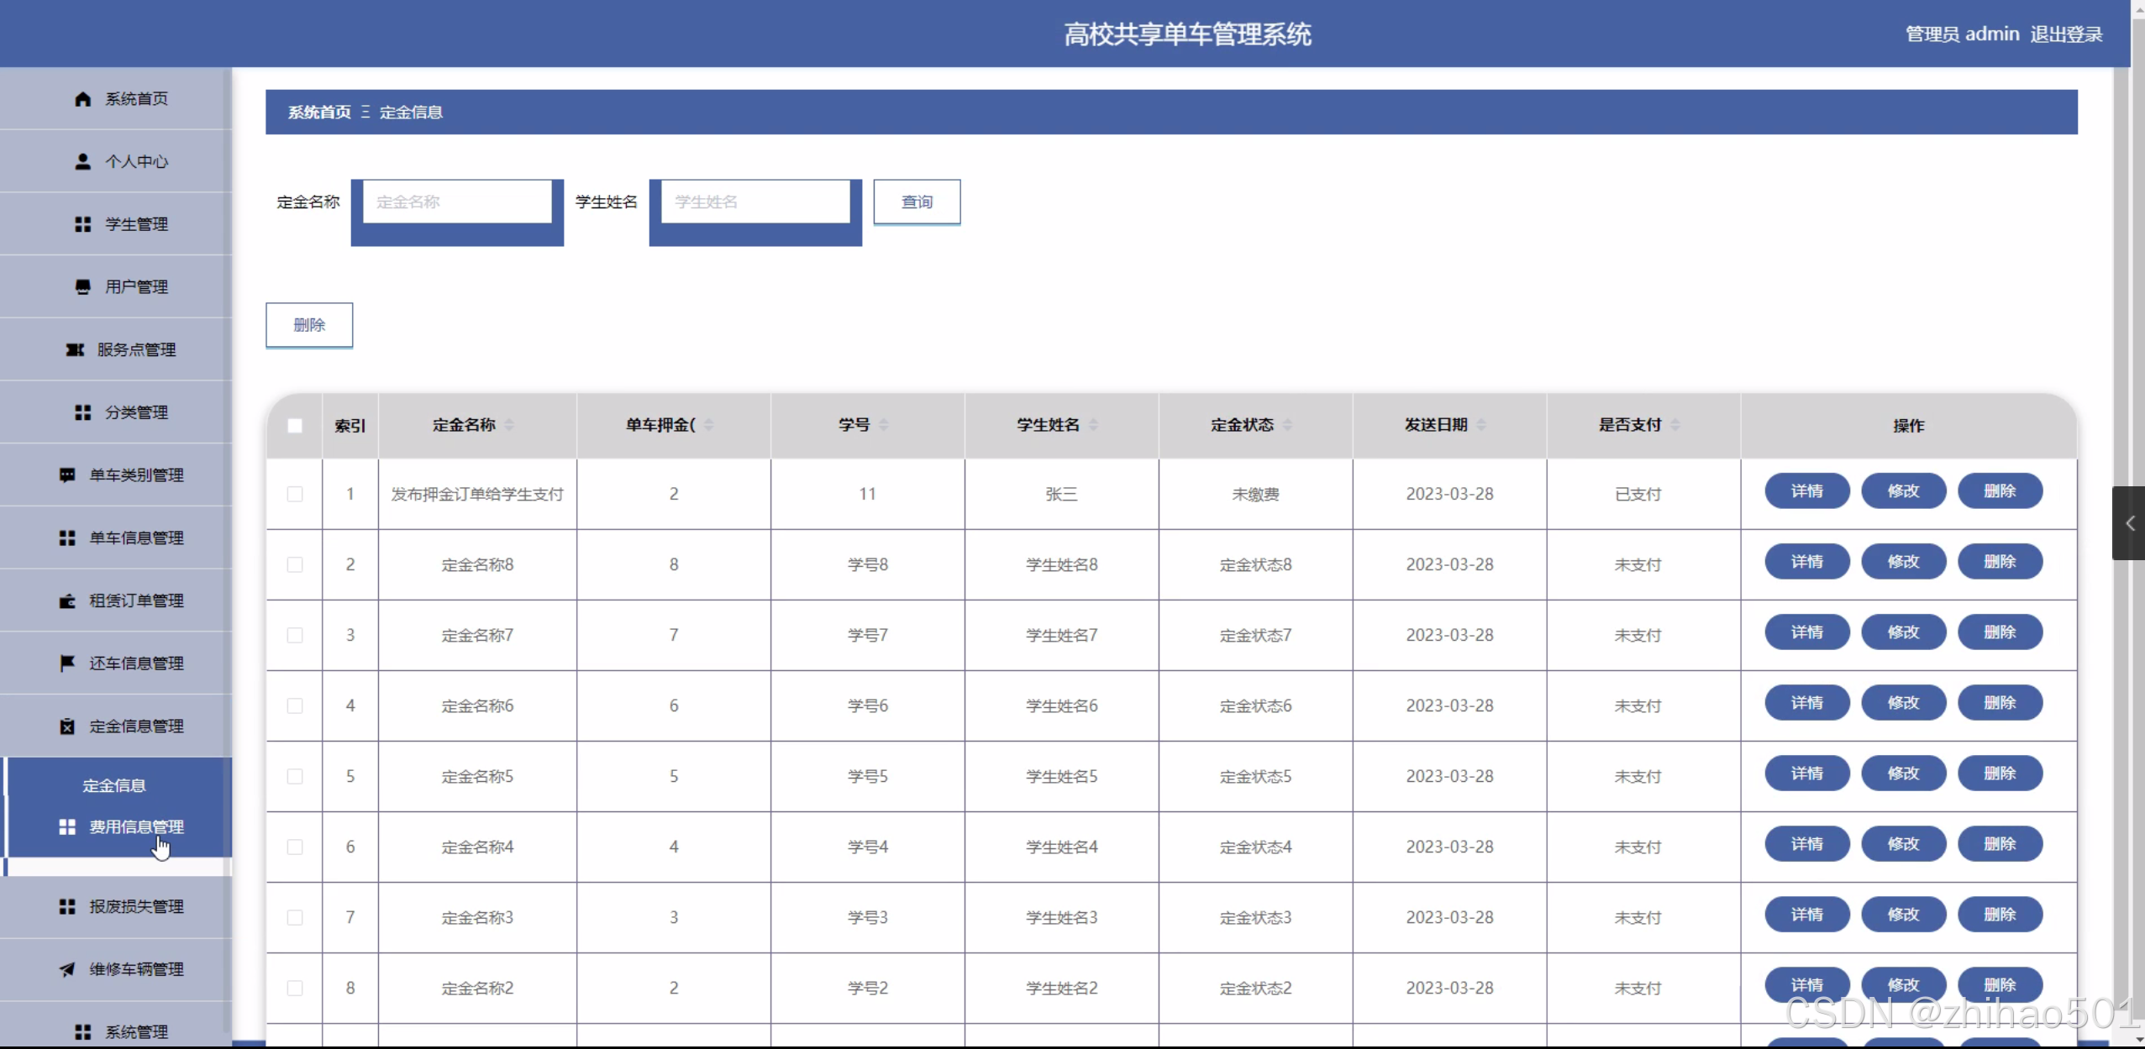Click the person icon for 个人中心
This screenshot has width=2145, height=1049.
(x=82, y=161)
